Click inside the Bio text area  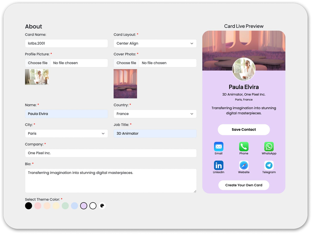tap(111, 181)
